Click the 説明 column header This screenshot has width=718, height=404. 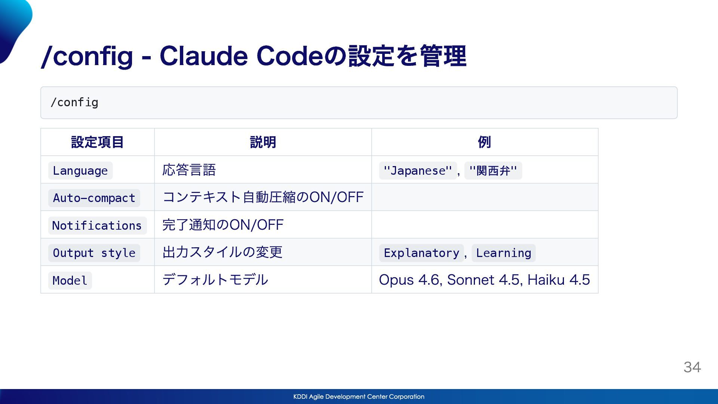click(x=263, y=142)
